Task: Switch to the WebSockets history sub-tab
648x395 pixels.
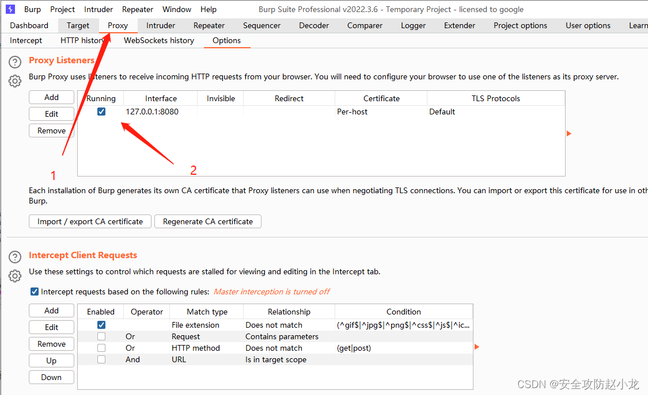Action: coord(159,40)
